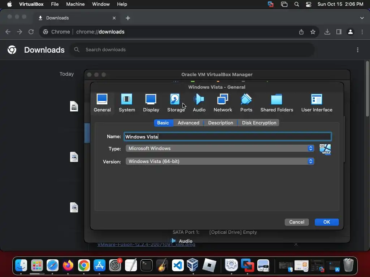Click the VMware-Fusion dmg download link
The height and width of the screenshot is (277, 370).
[146, 245]
